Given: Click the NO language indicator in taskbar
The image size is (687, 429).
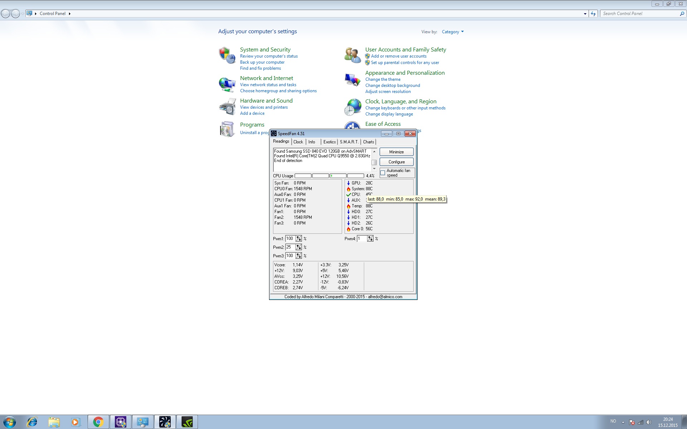Looking at the screenshot, I should coord(613,421).
